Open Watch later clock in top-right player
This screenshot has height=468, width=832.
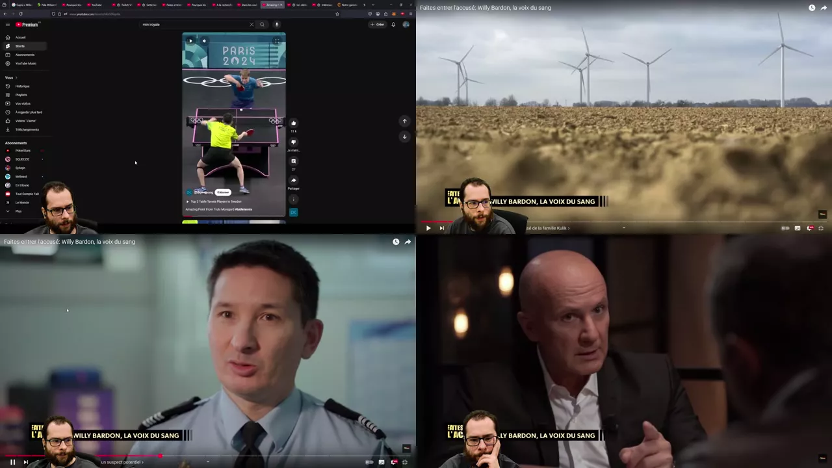pos(812,8)
